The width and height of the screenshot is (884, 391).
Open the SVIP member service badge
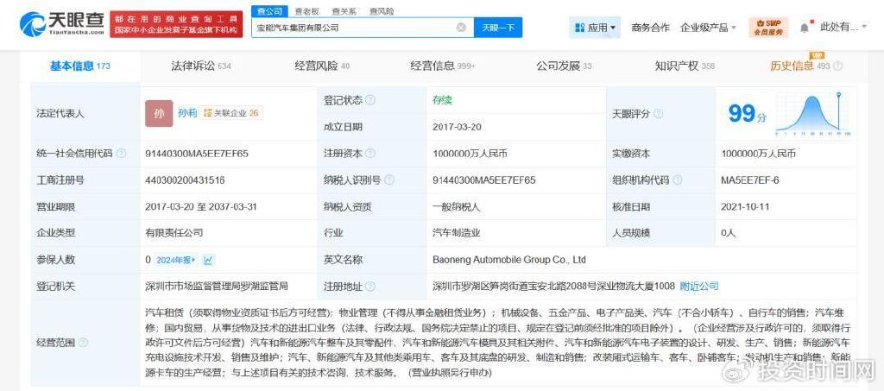[768, 27]
